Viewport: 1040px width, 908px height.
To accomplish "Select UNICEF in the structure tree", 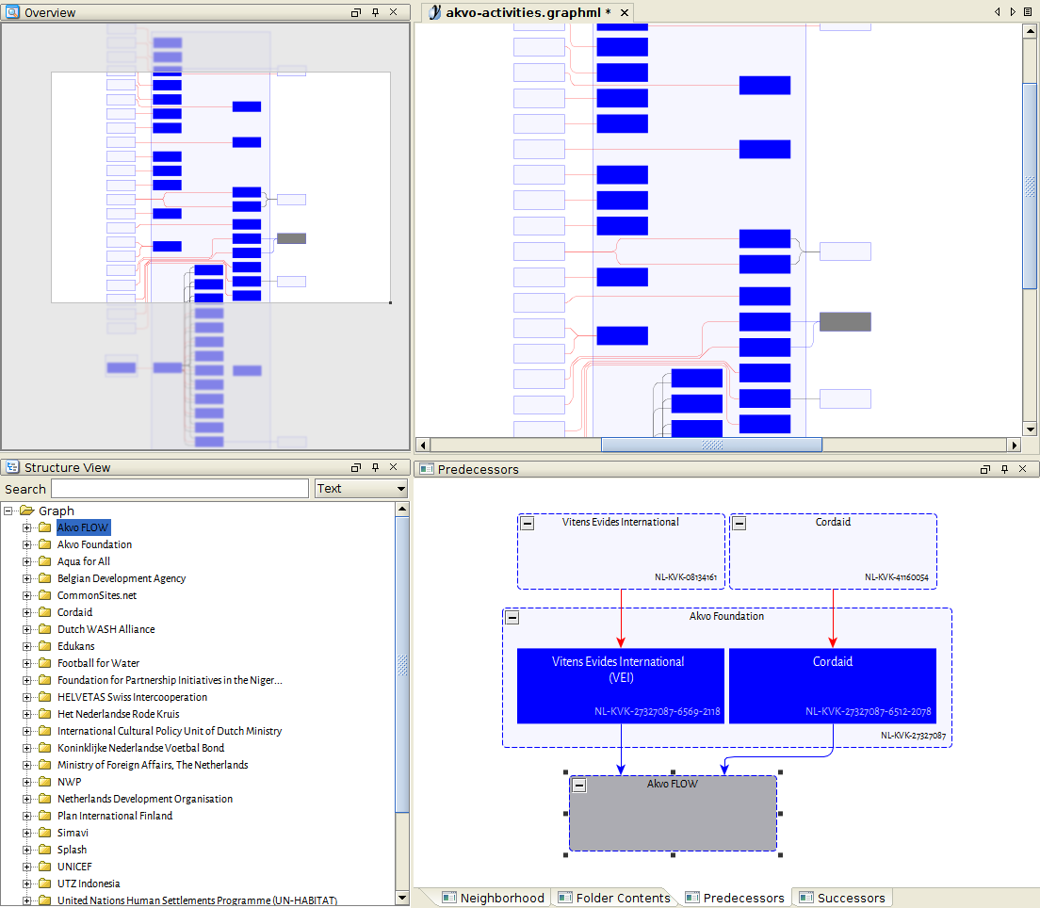I will (x=74, y=867).
